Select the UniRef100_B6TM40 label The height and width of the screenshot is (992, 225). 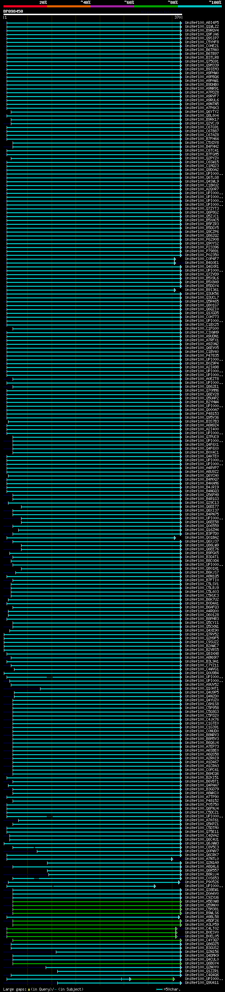pyautogui.click(x=202, y=50)
